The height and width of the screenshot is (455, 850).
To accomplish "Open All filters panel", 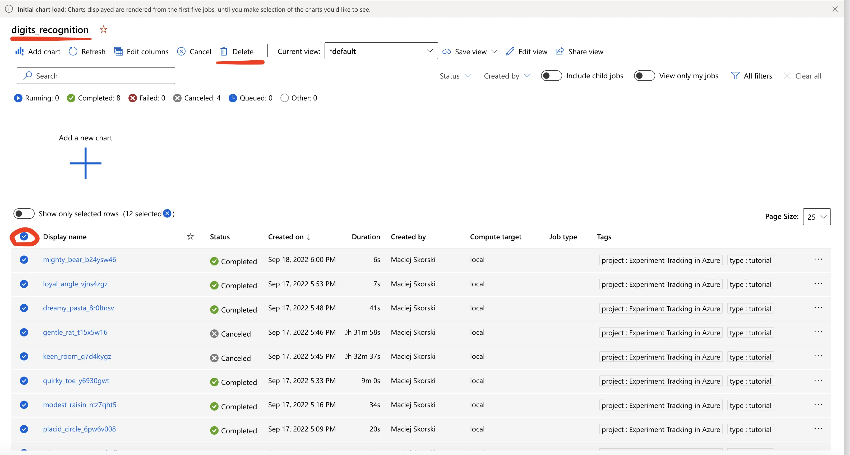I will tap(751, 76).
